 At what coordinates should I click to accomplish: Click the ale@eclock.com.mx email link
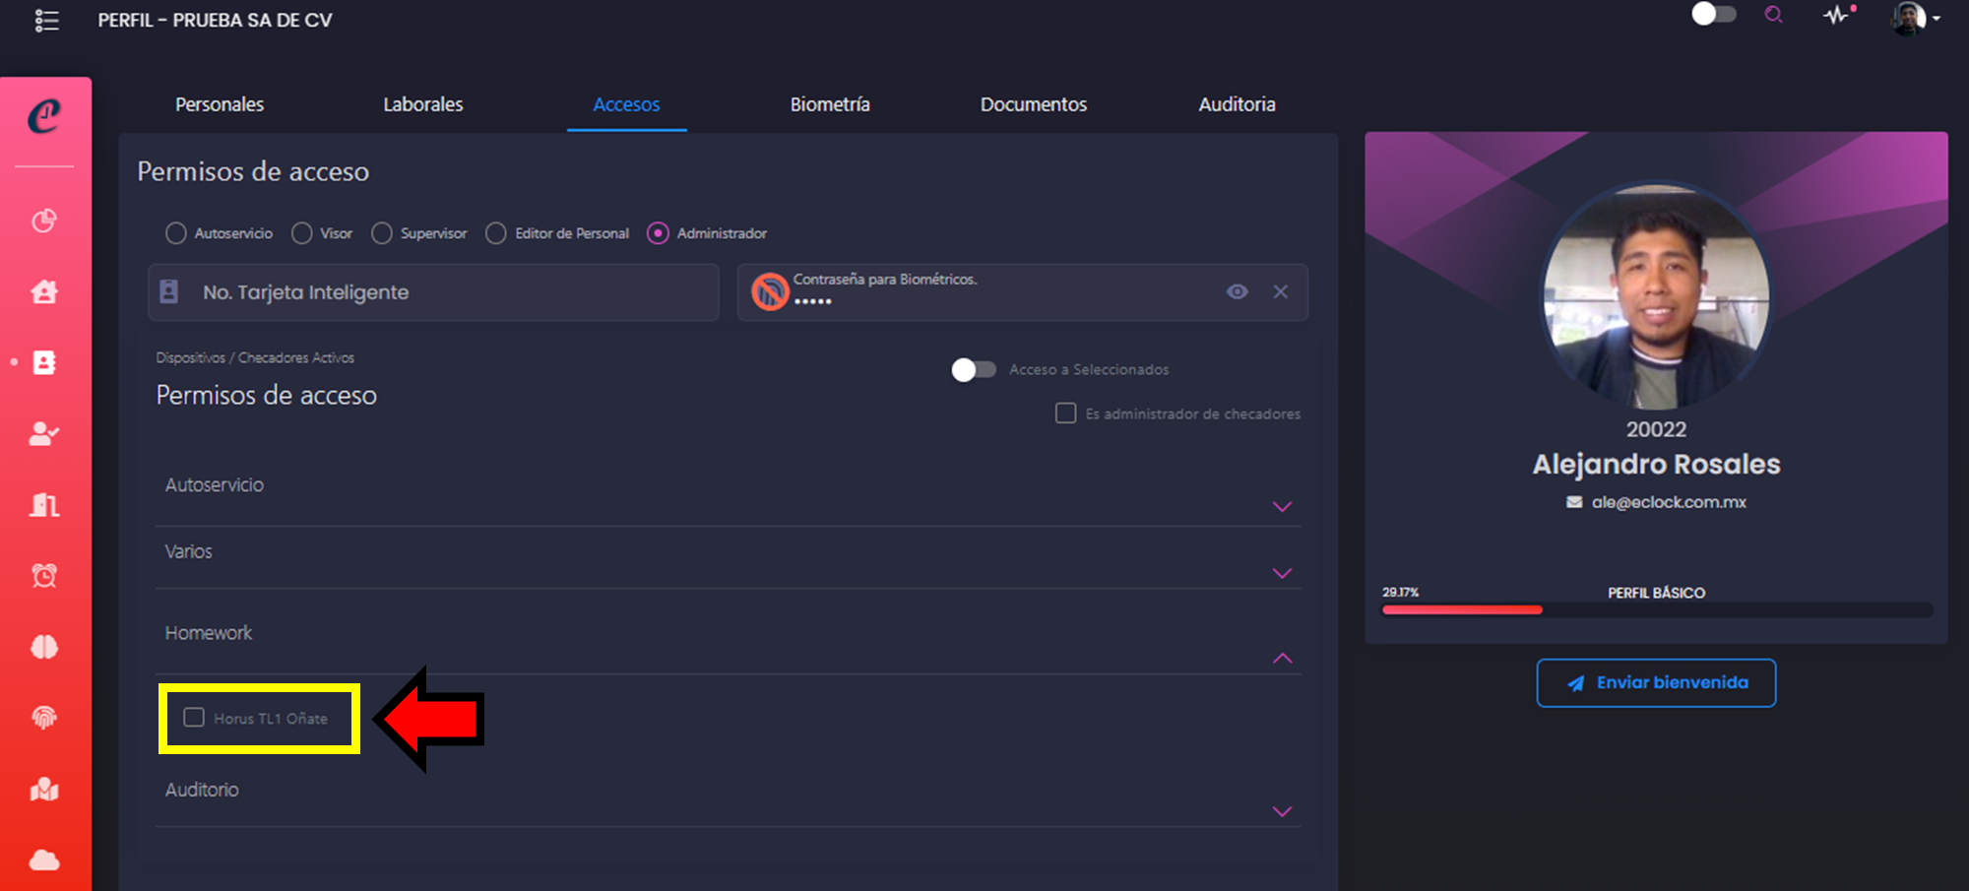(x=1669, y=502)
